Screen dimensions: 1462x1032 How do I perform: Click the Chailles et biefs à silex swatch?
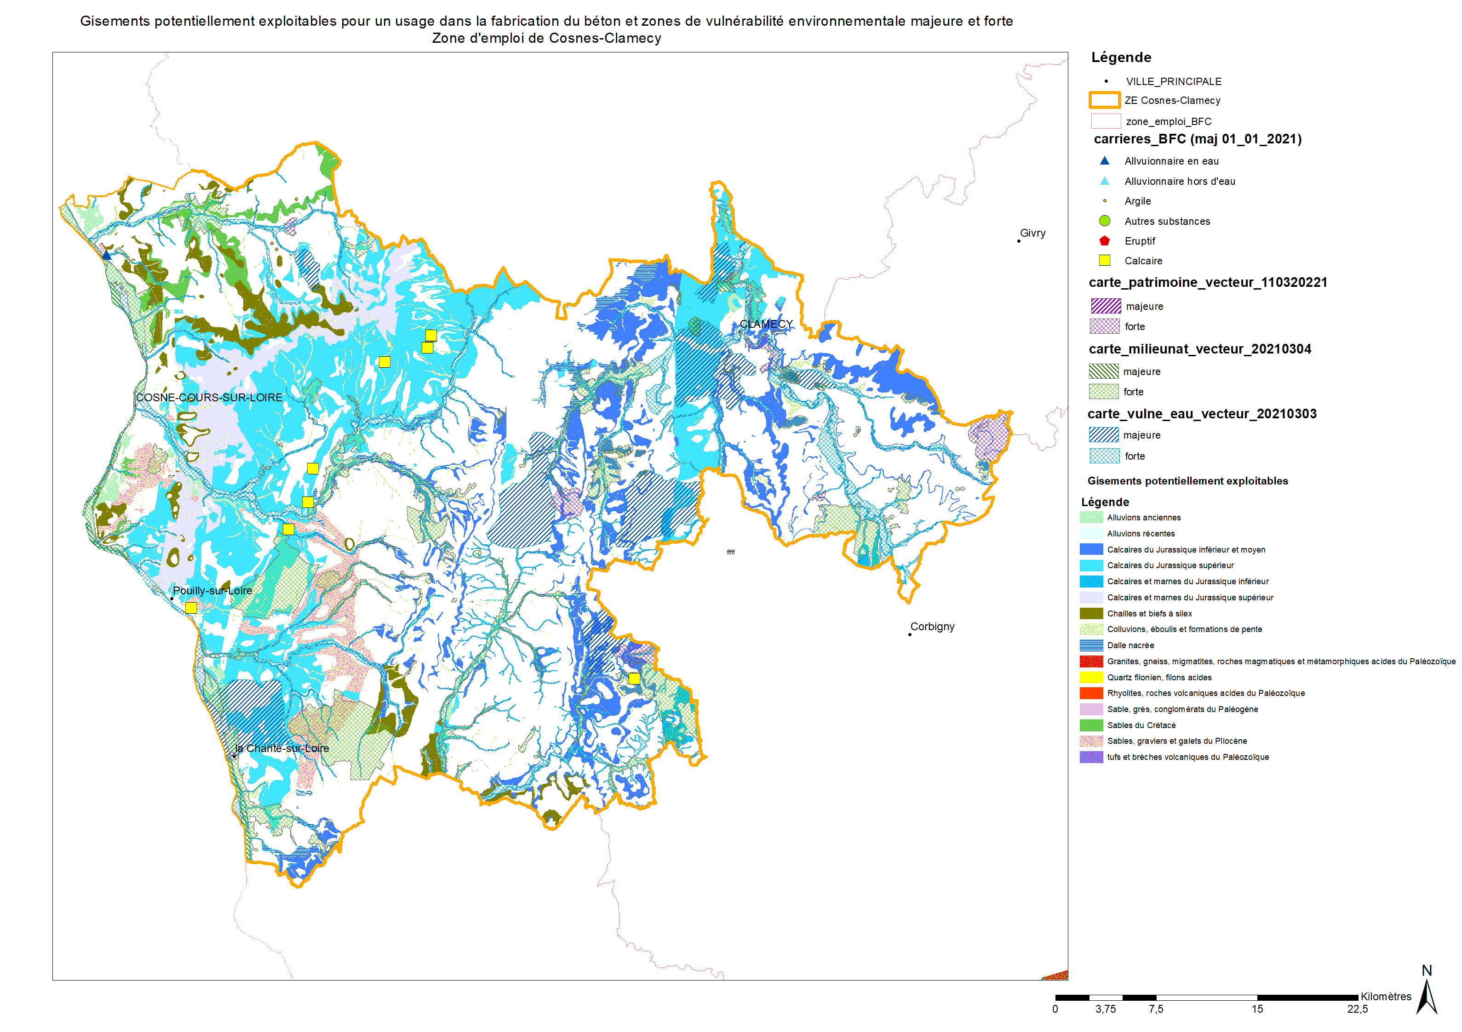1091,613
